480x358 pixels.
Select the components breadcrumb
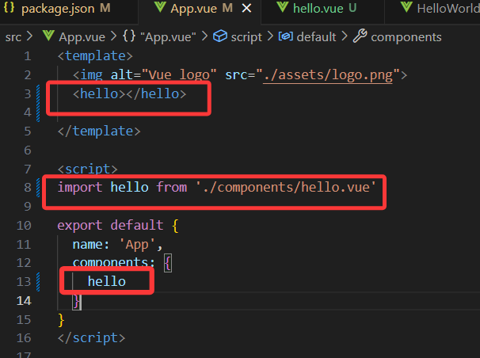click(406, 37)
